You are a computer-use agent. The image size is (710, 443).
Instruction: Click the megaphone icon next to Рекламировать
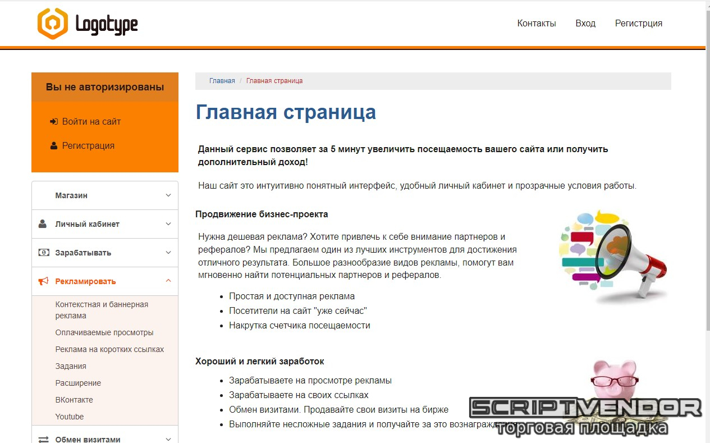[43, 281]
